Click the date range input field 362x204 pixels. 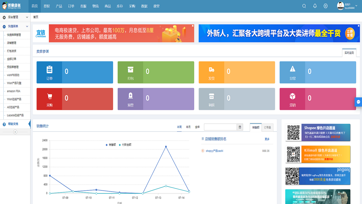[220, 127]
